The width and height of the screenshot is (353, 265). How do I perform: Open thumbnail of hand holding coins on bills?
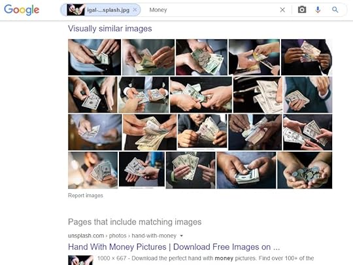pyautogui.click(x=201, y=57)
